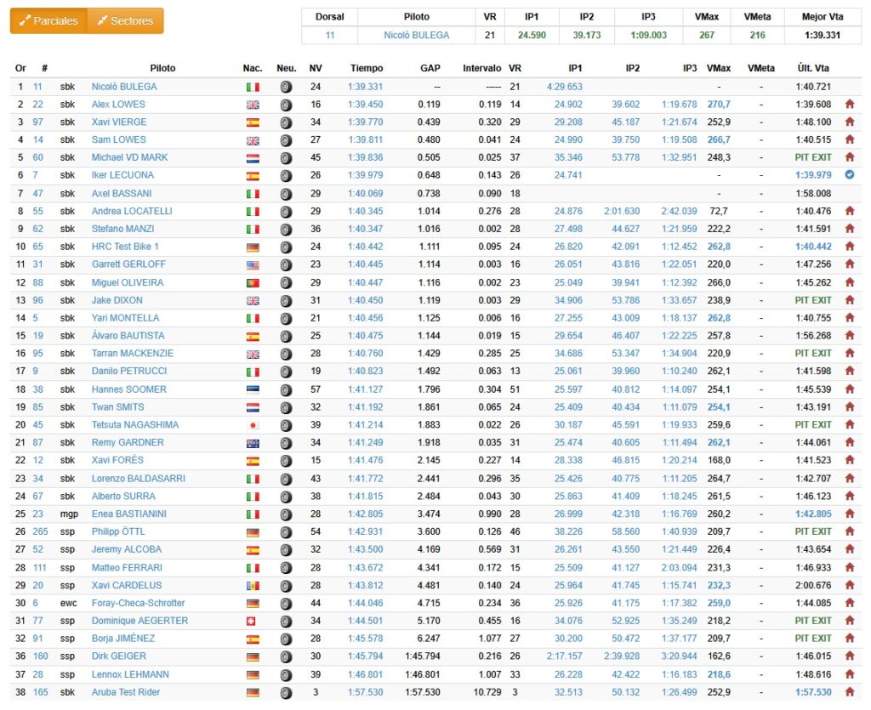Click the tyre icon in Enea Bastianini's row
Image resolution: width=871 pixels, height=710 pixels.
pos(286,514)
